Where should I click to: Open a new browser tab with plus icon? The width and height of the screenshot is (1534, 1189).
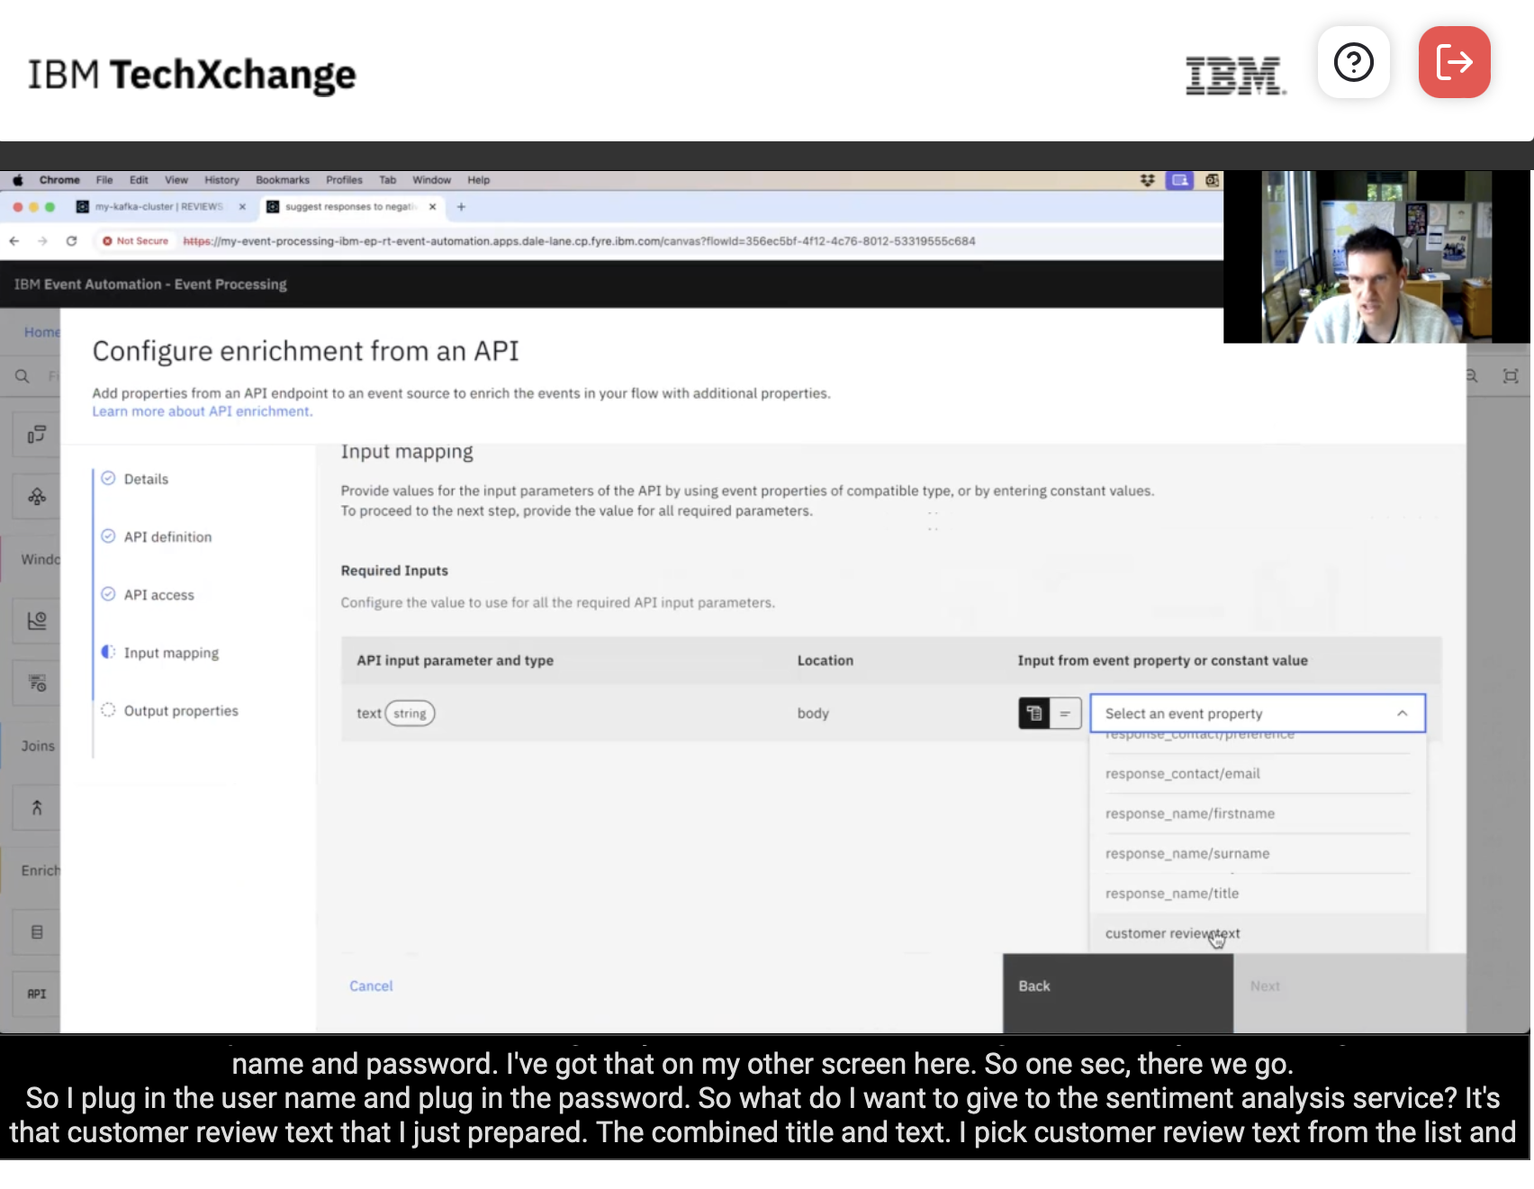coord(461,207)
